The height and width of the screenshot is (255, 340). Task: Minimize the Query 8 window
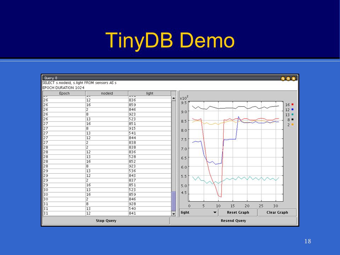tap(283, 79)
